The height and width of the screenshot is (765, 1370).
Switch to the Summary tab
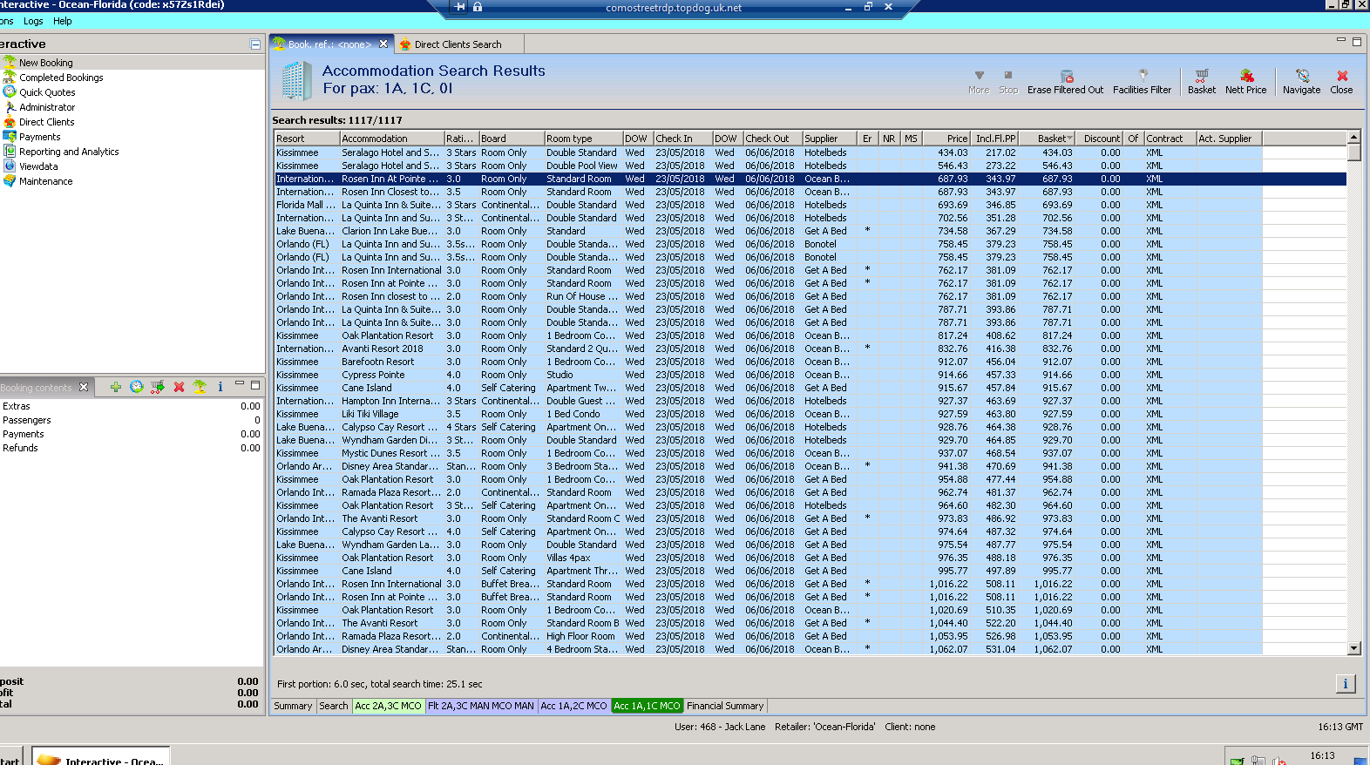click(293, 706)
